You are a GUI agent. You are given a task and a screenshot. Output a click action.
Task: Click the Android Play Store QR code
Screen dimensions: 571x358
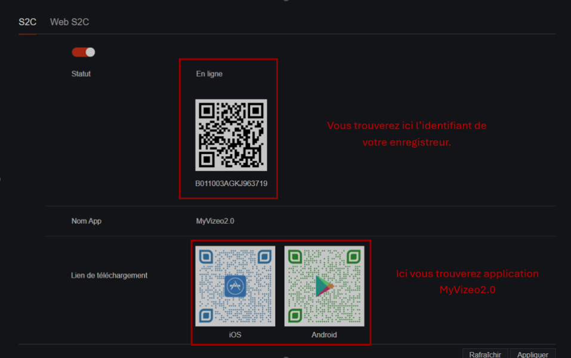(x=324, y=286)
